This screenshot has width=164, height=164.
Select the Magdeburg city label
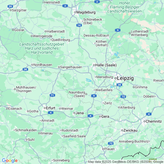(86, 12)
